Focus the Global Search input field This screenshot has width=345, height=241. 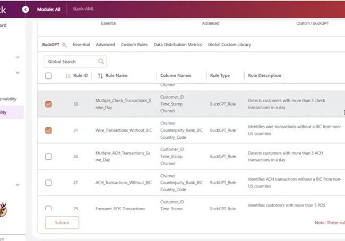click(75, 61)
